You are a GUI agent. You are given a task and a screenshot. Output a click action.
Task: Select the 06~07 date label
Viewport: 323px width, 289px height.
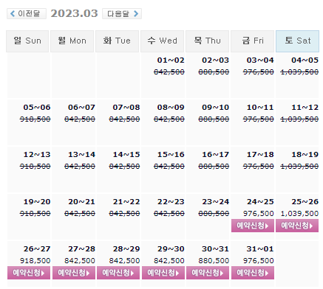pyautogui.click(x=81, y=108)
